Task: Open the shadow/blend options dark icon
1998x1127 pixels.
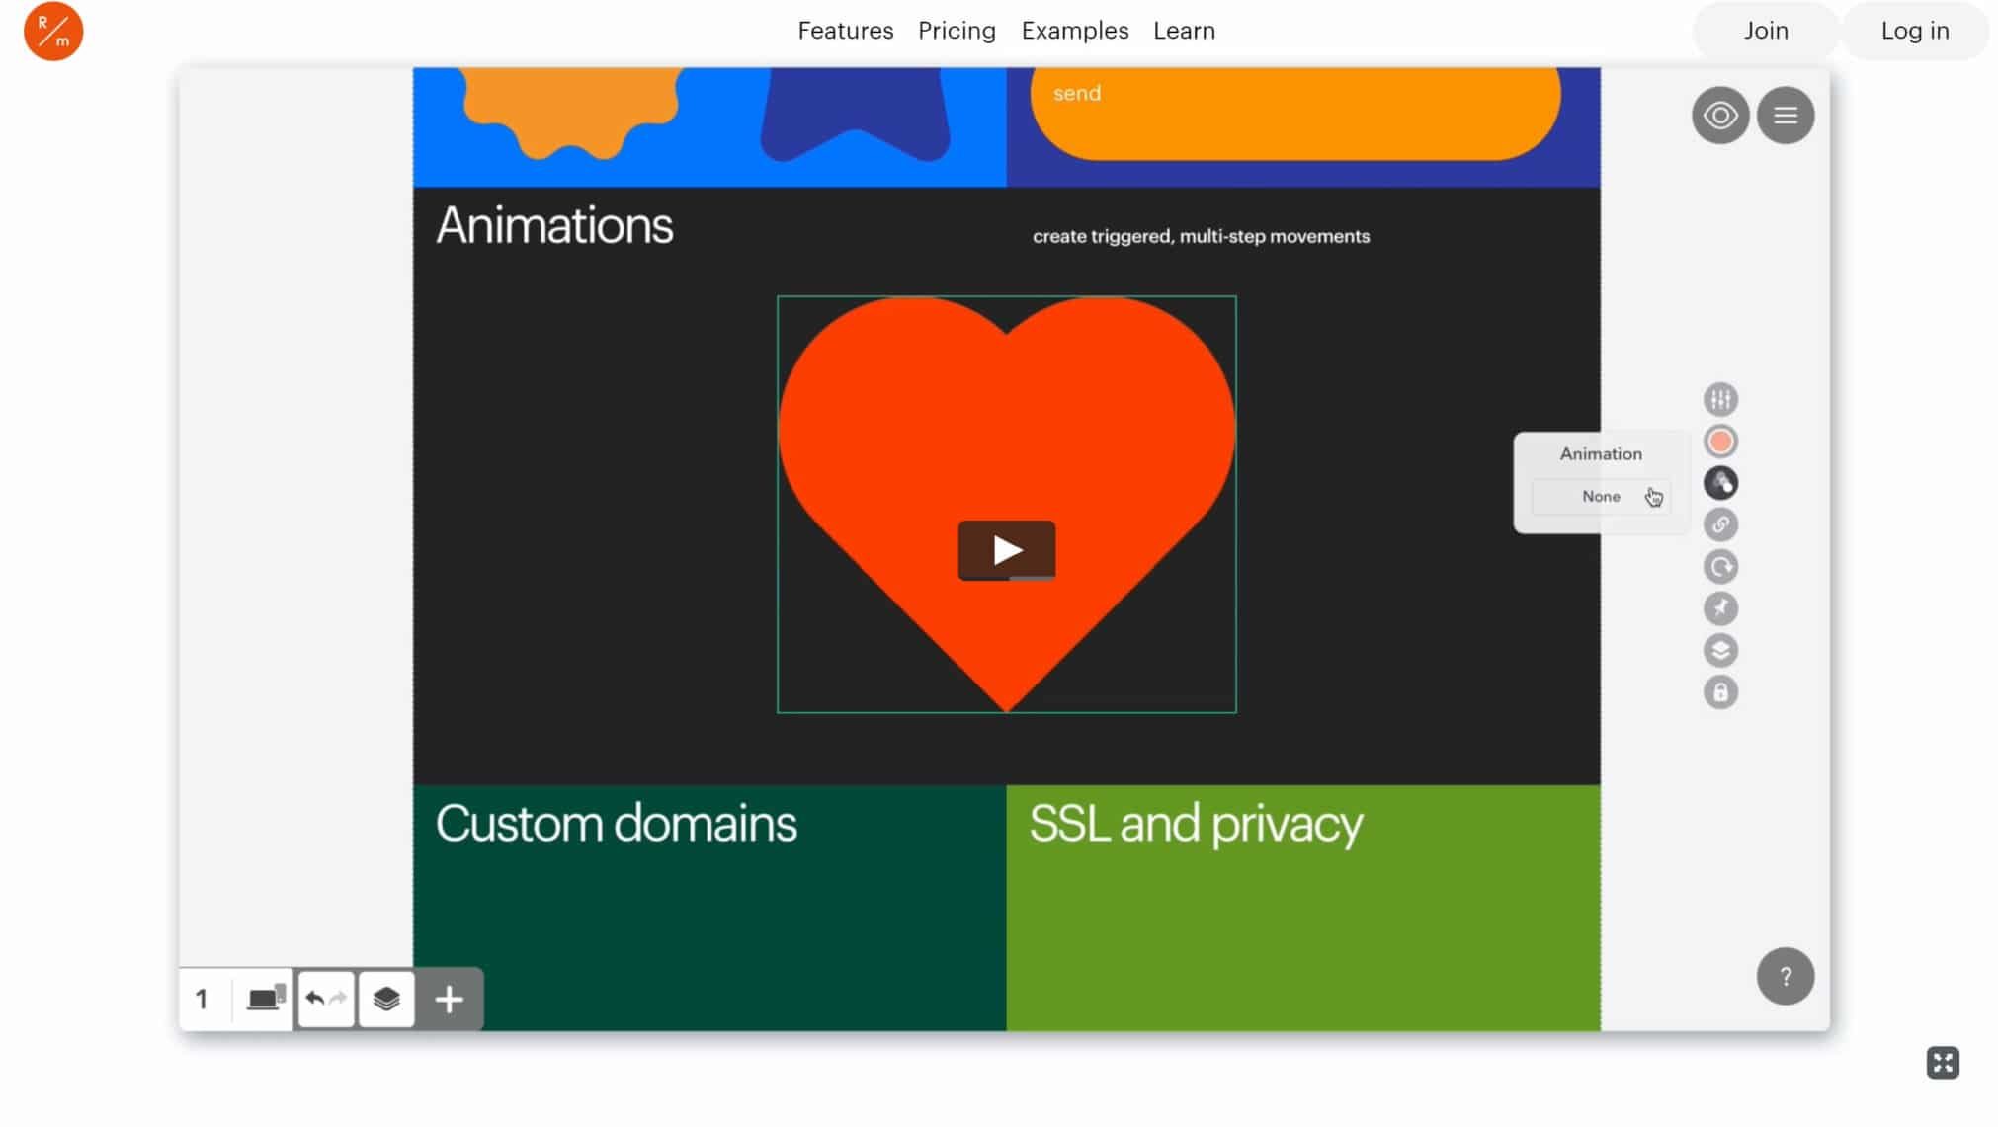Action: pos(1719,483)
